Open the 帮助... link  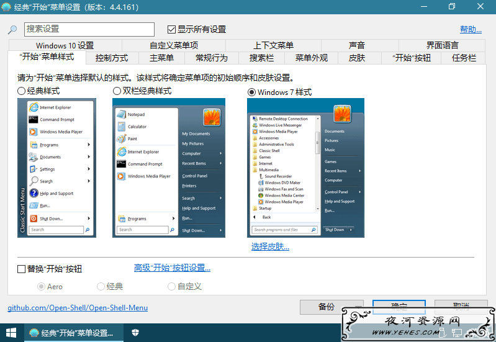471,30
